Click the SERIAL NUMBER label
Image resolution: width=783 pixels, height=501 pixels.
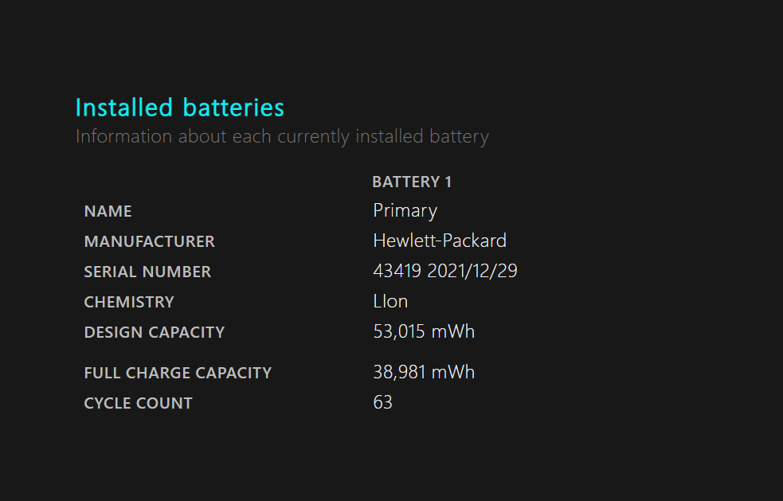[x=147, y=272]
